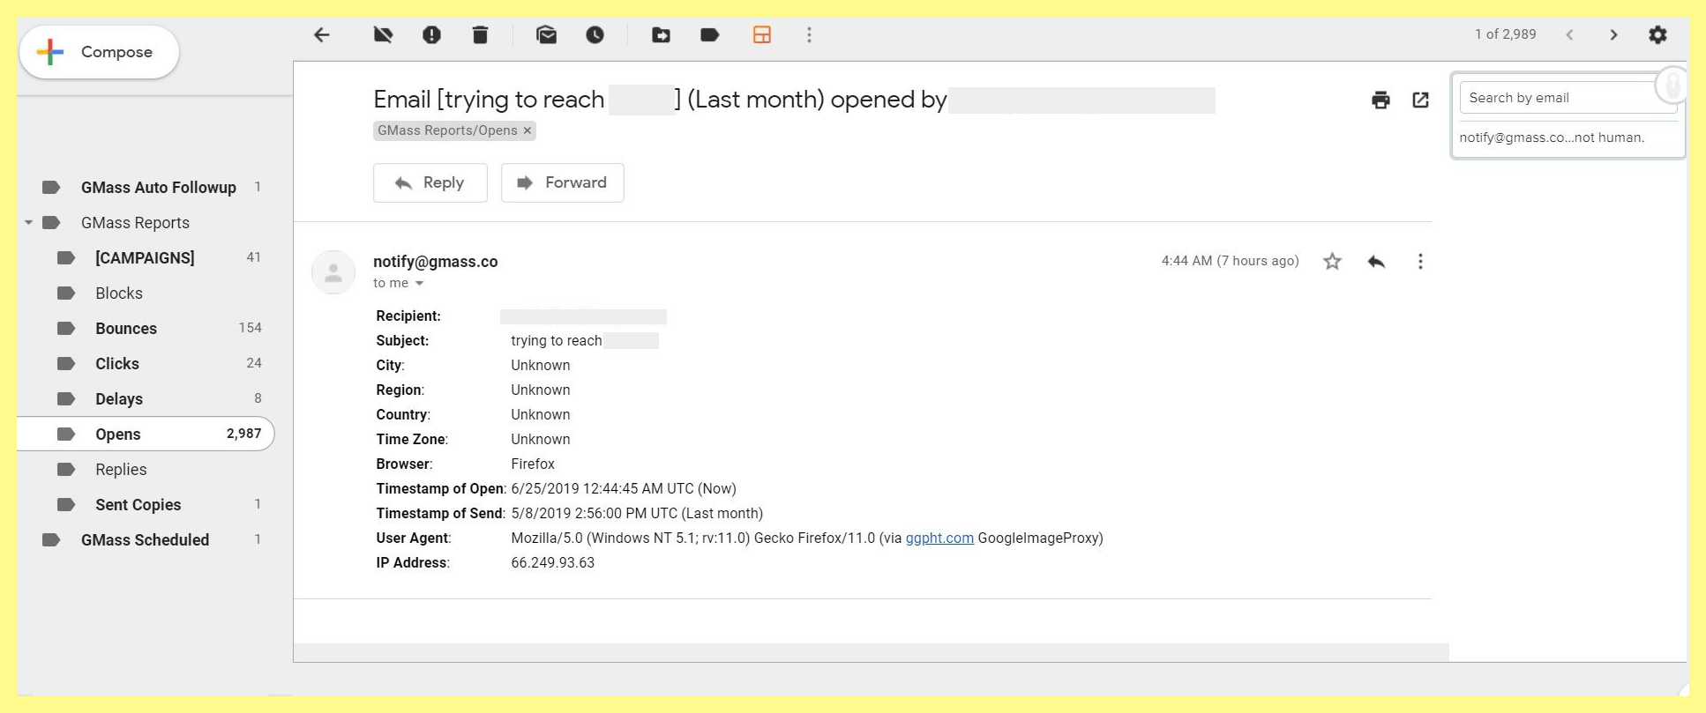Remove the GMass Reports/Opens label
This screenshot has width=1706, height=713.
(x=528, y=130)
